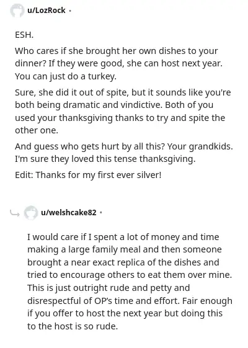
Task: Click the line 'You can just do a turkey.'
Action: 66,76
